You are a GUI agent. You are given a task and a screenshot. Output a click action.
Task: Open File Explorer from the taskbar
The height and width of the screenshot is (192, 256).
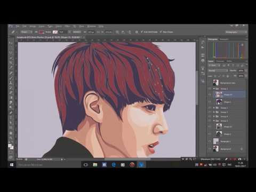(x=95, y=165)
